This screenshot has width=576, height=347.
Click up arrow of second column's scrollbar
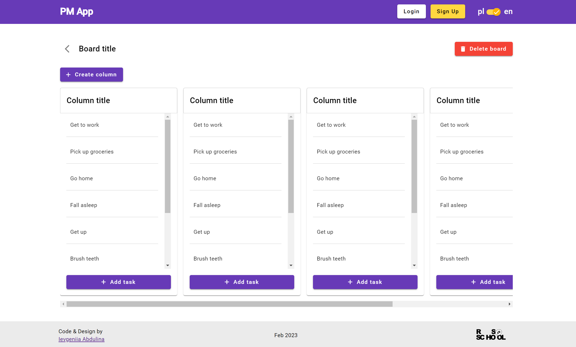pos(291,117)
